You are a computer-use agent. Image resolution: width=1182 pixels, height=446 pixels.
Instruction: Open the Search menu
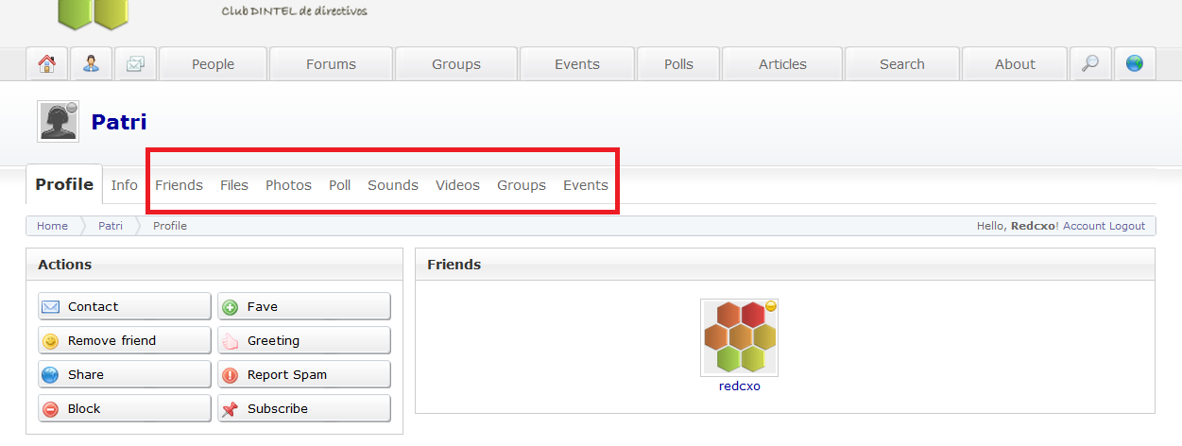coord(902,64)
